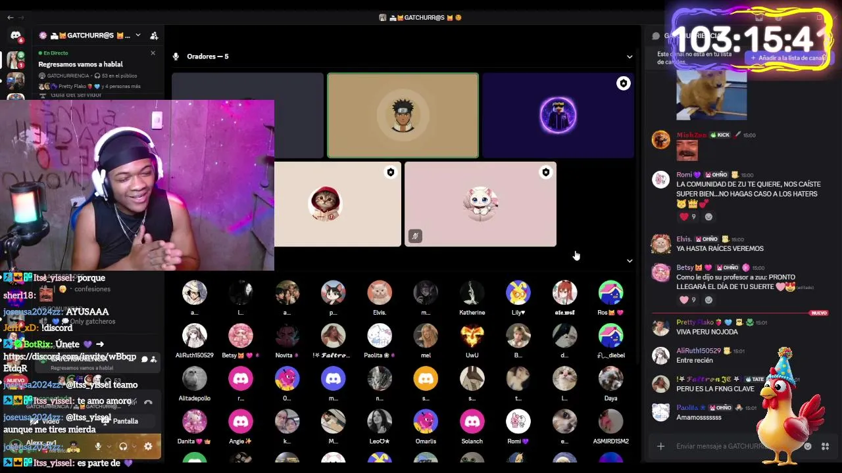842x473 pixels.
Task: Open audience member Novita avatar
Action: pos(287,336)
